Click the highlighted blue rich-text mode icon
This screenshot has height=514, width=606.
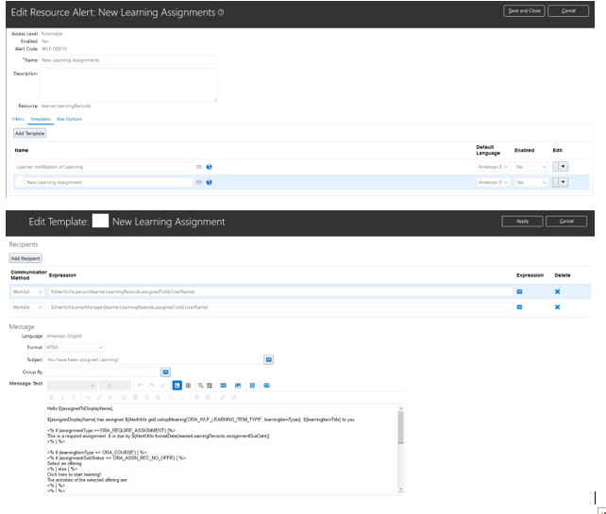click(177, 386)
